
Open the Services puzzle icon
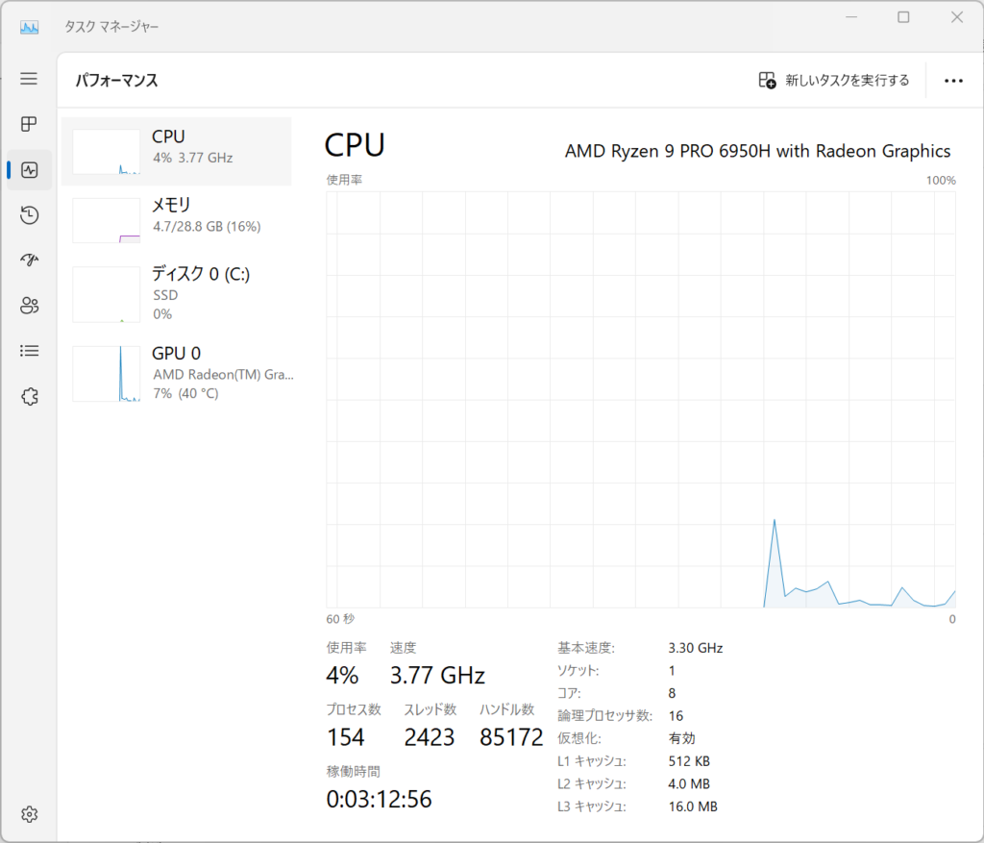coord(30,396)
